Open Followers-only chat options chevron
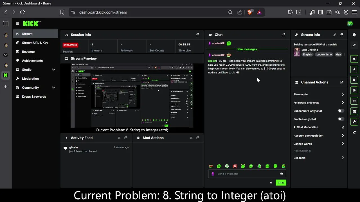This screenshot has width=360, height=202. [x=343, y=103]
